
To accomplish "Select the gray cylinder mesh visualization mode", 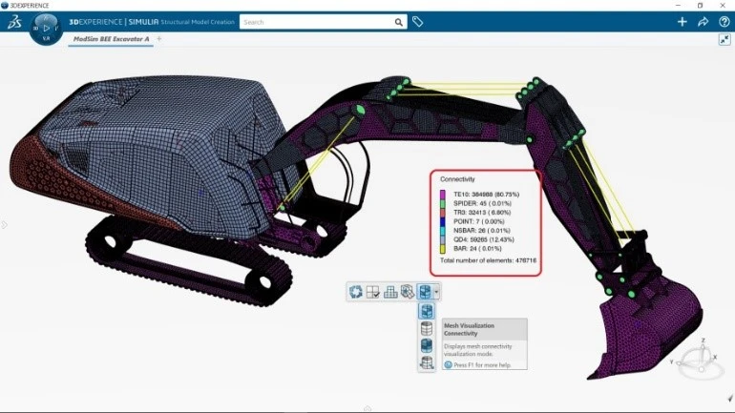I will click(x=427, y=328).
